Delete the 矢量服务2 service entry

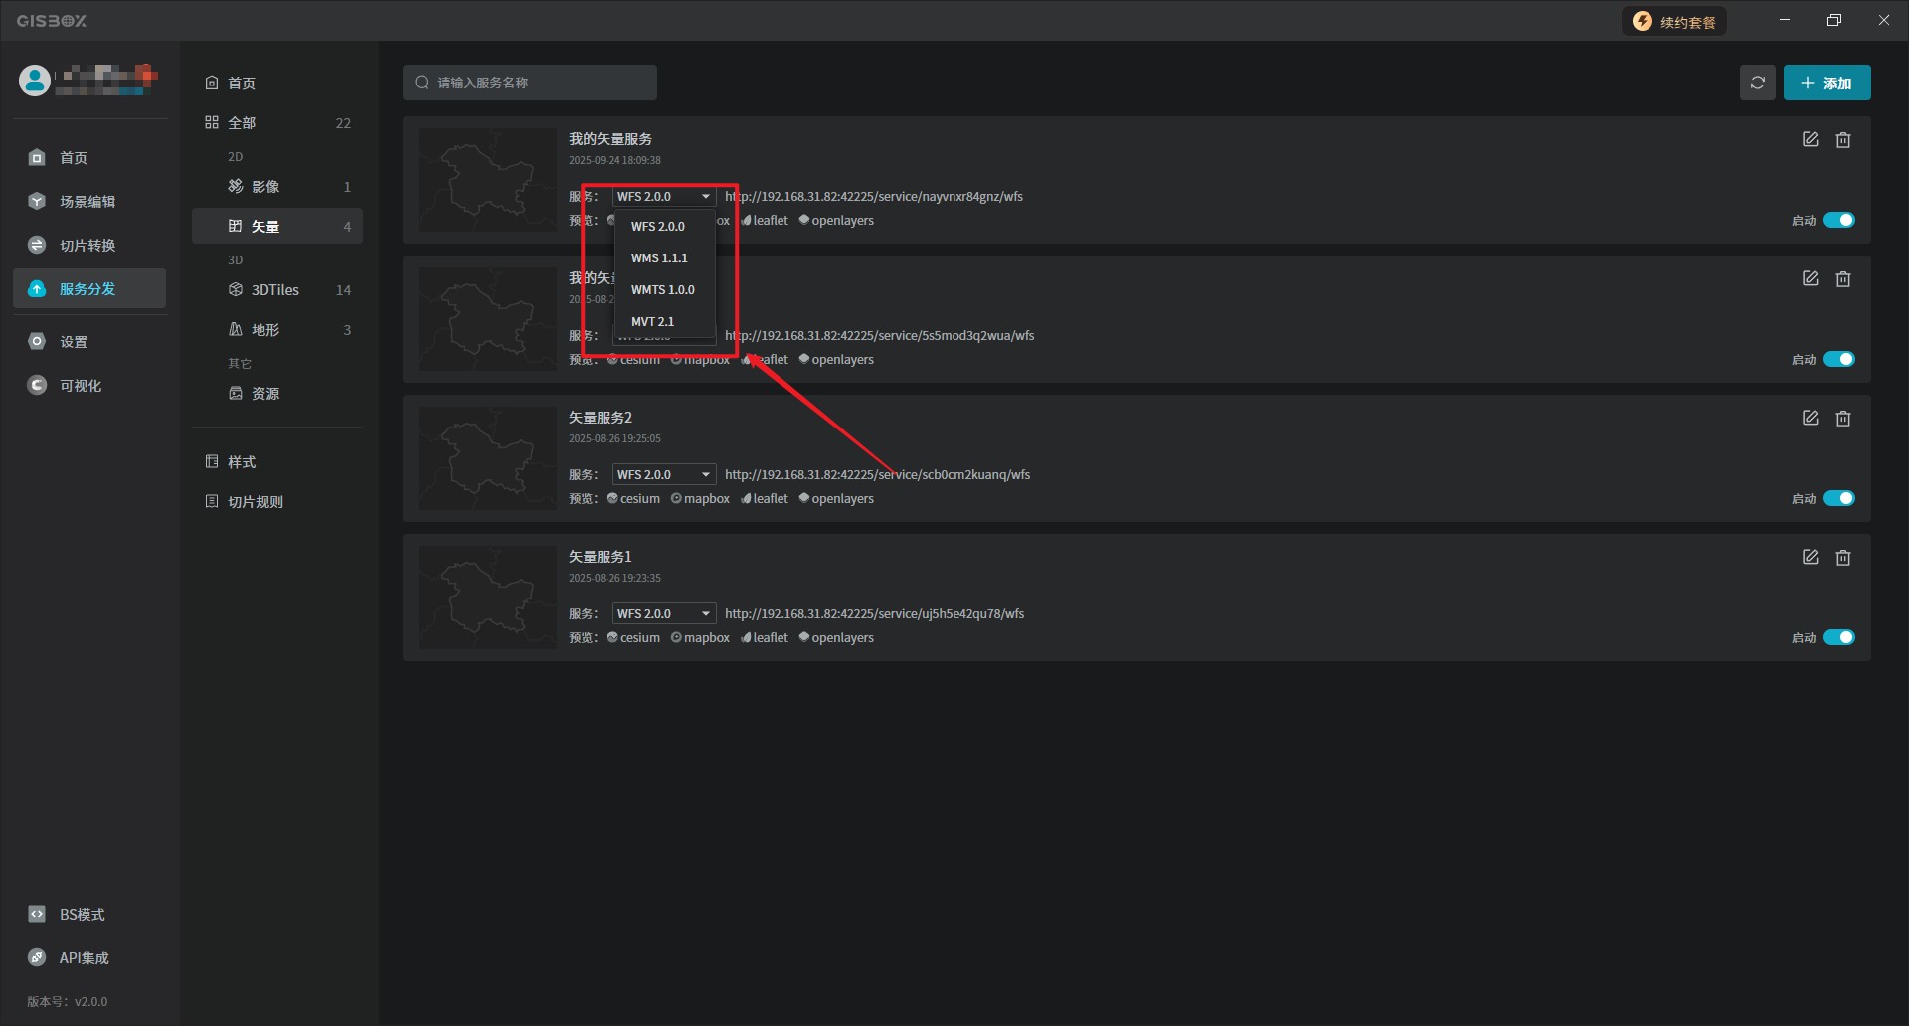(1842, 419)
